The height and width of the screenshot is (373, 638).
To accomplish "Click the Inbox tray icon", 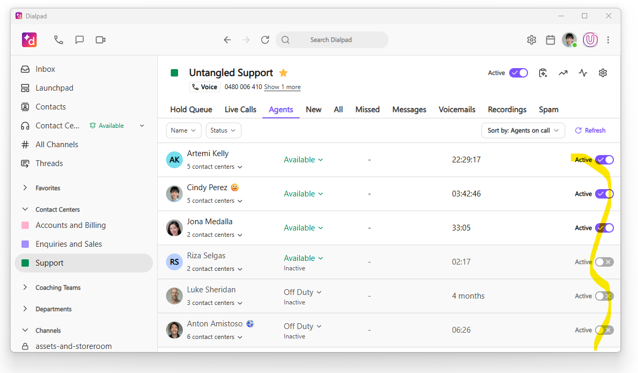I will pos(25,69).
